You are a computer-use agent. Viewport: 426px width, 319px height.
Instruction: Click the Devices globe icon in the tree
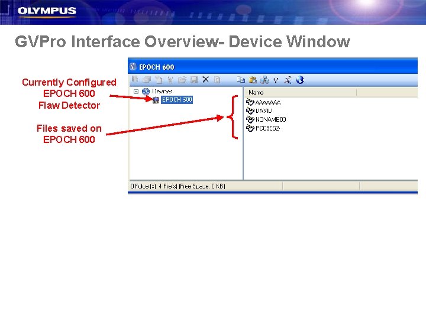coord(146,92)
